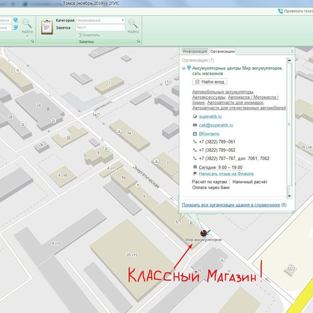Click the clock icon beside Сегодня hours

click(195, 167)
